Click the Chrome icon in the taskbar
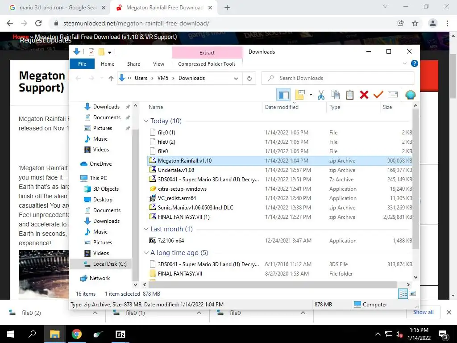Image resolution: width=457 pixels, height=343 pixels. (77, 334)
